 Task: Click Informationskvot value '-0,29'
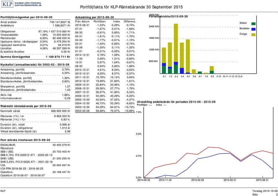click(67, 98)
